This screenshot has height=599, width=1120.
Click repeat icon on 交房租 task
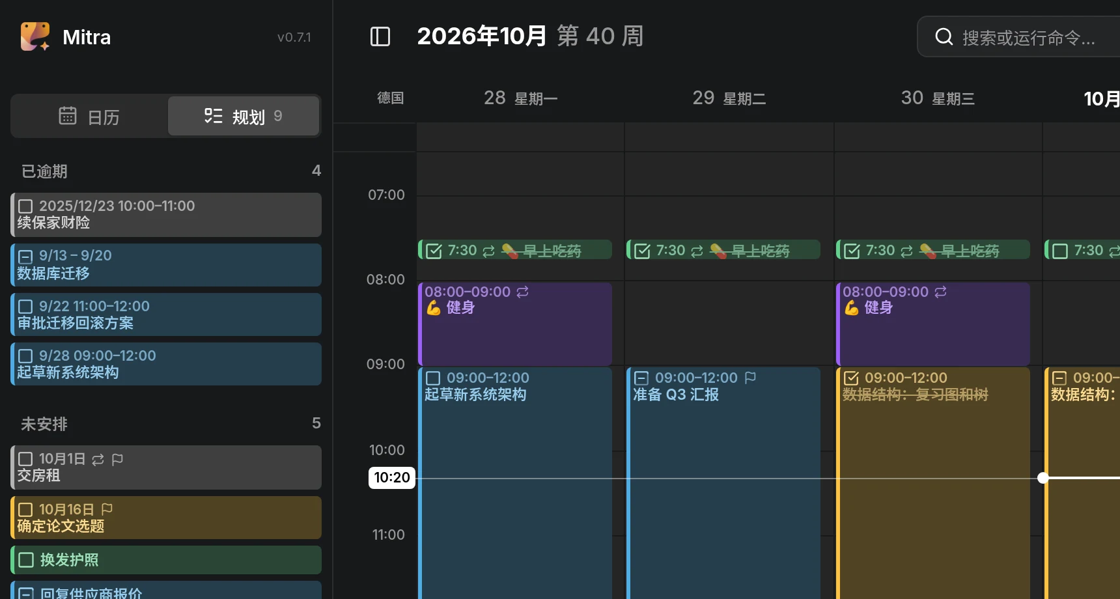pyautogui.click(x=98, y=460)
